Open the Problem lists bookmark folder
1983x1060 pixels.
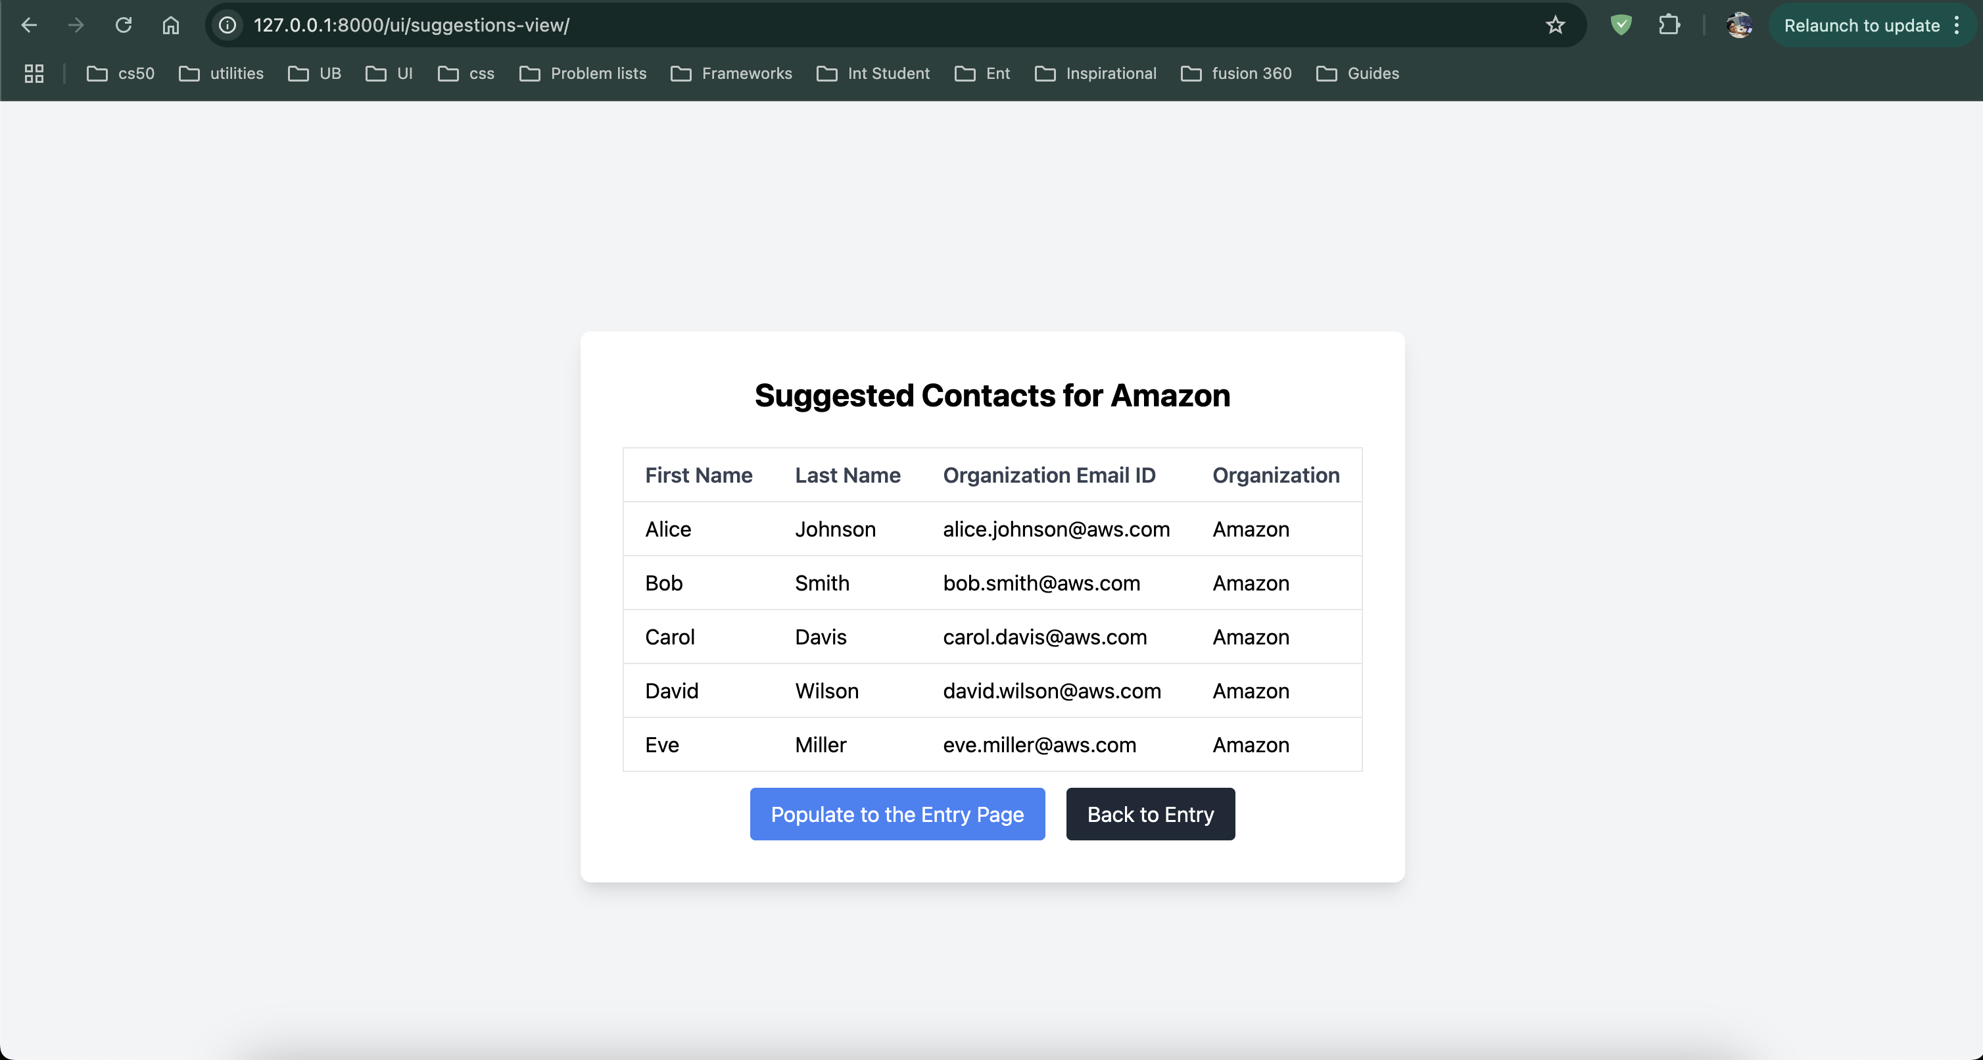pos(583,74)
